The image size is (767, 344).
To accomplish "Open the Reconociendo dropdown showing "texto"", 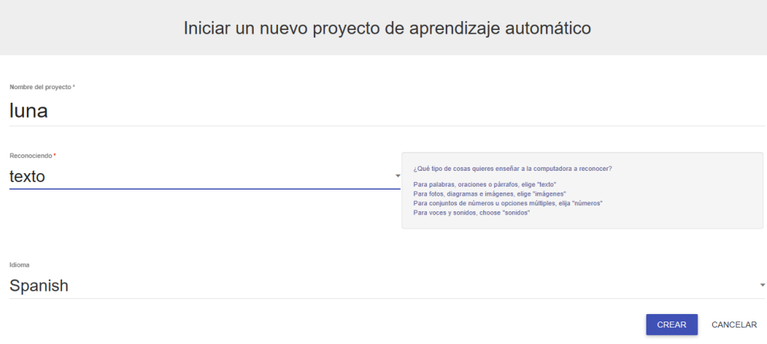I will click(202, 177).
